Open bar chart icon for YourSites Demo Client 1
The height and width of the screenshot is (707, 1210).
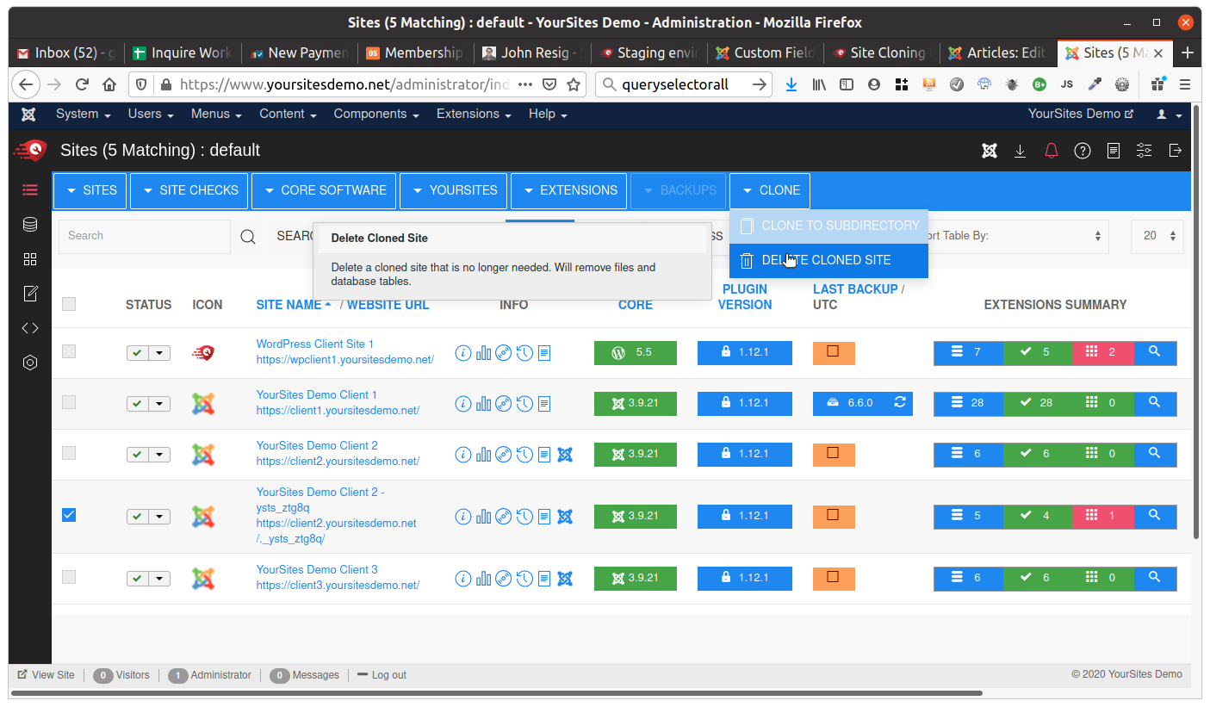(484, 403)
